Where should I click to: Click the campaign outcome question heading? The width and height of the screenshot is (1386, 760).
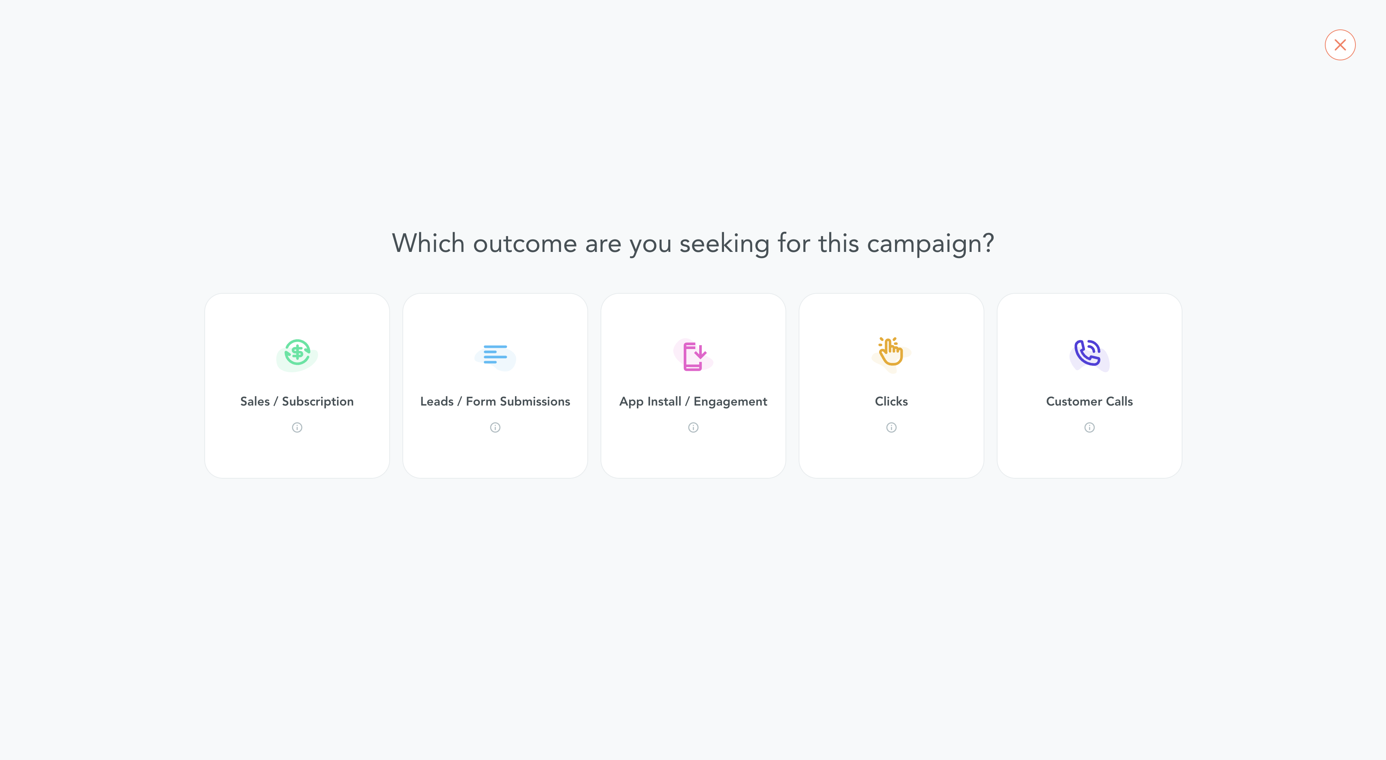pos(693,243)
